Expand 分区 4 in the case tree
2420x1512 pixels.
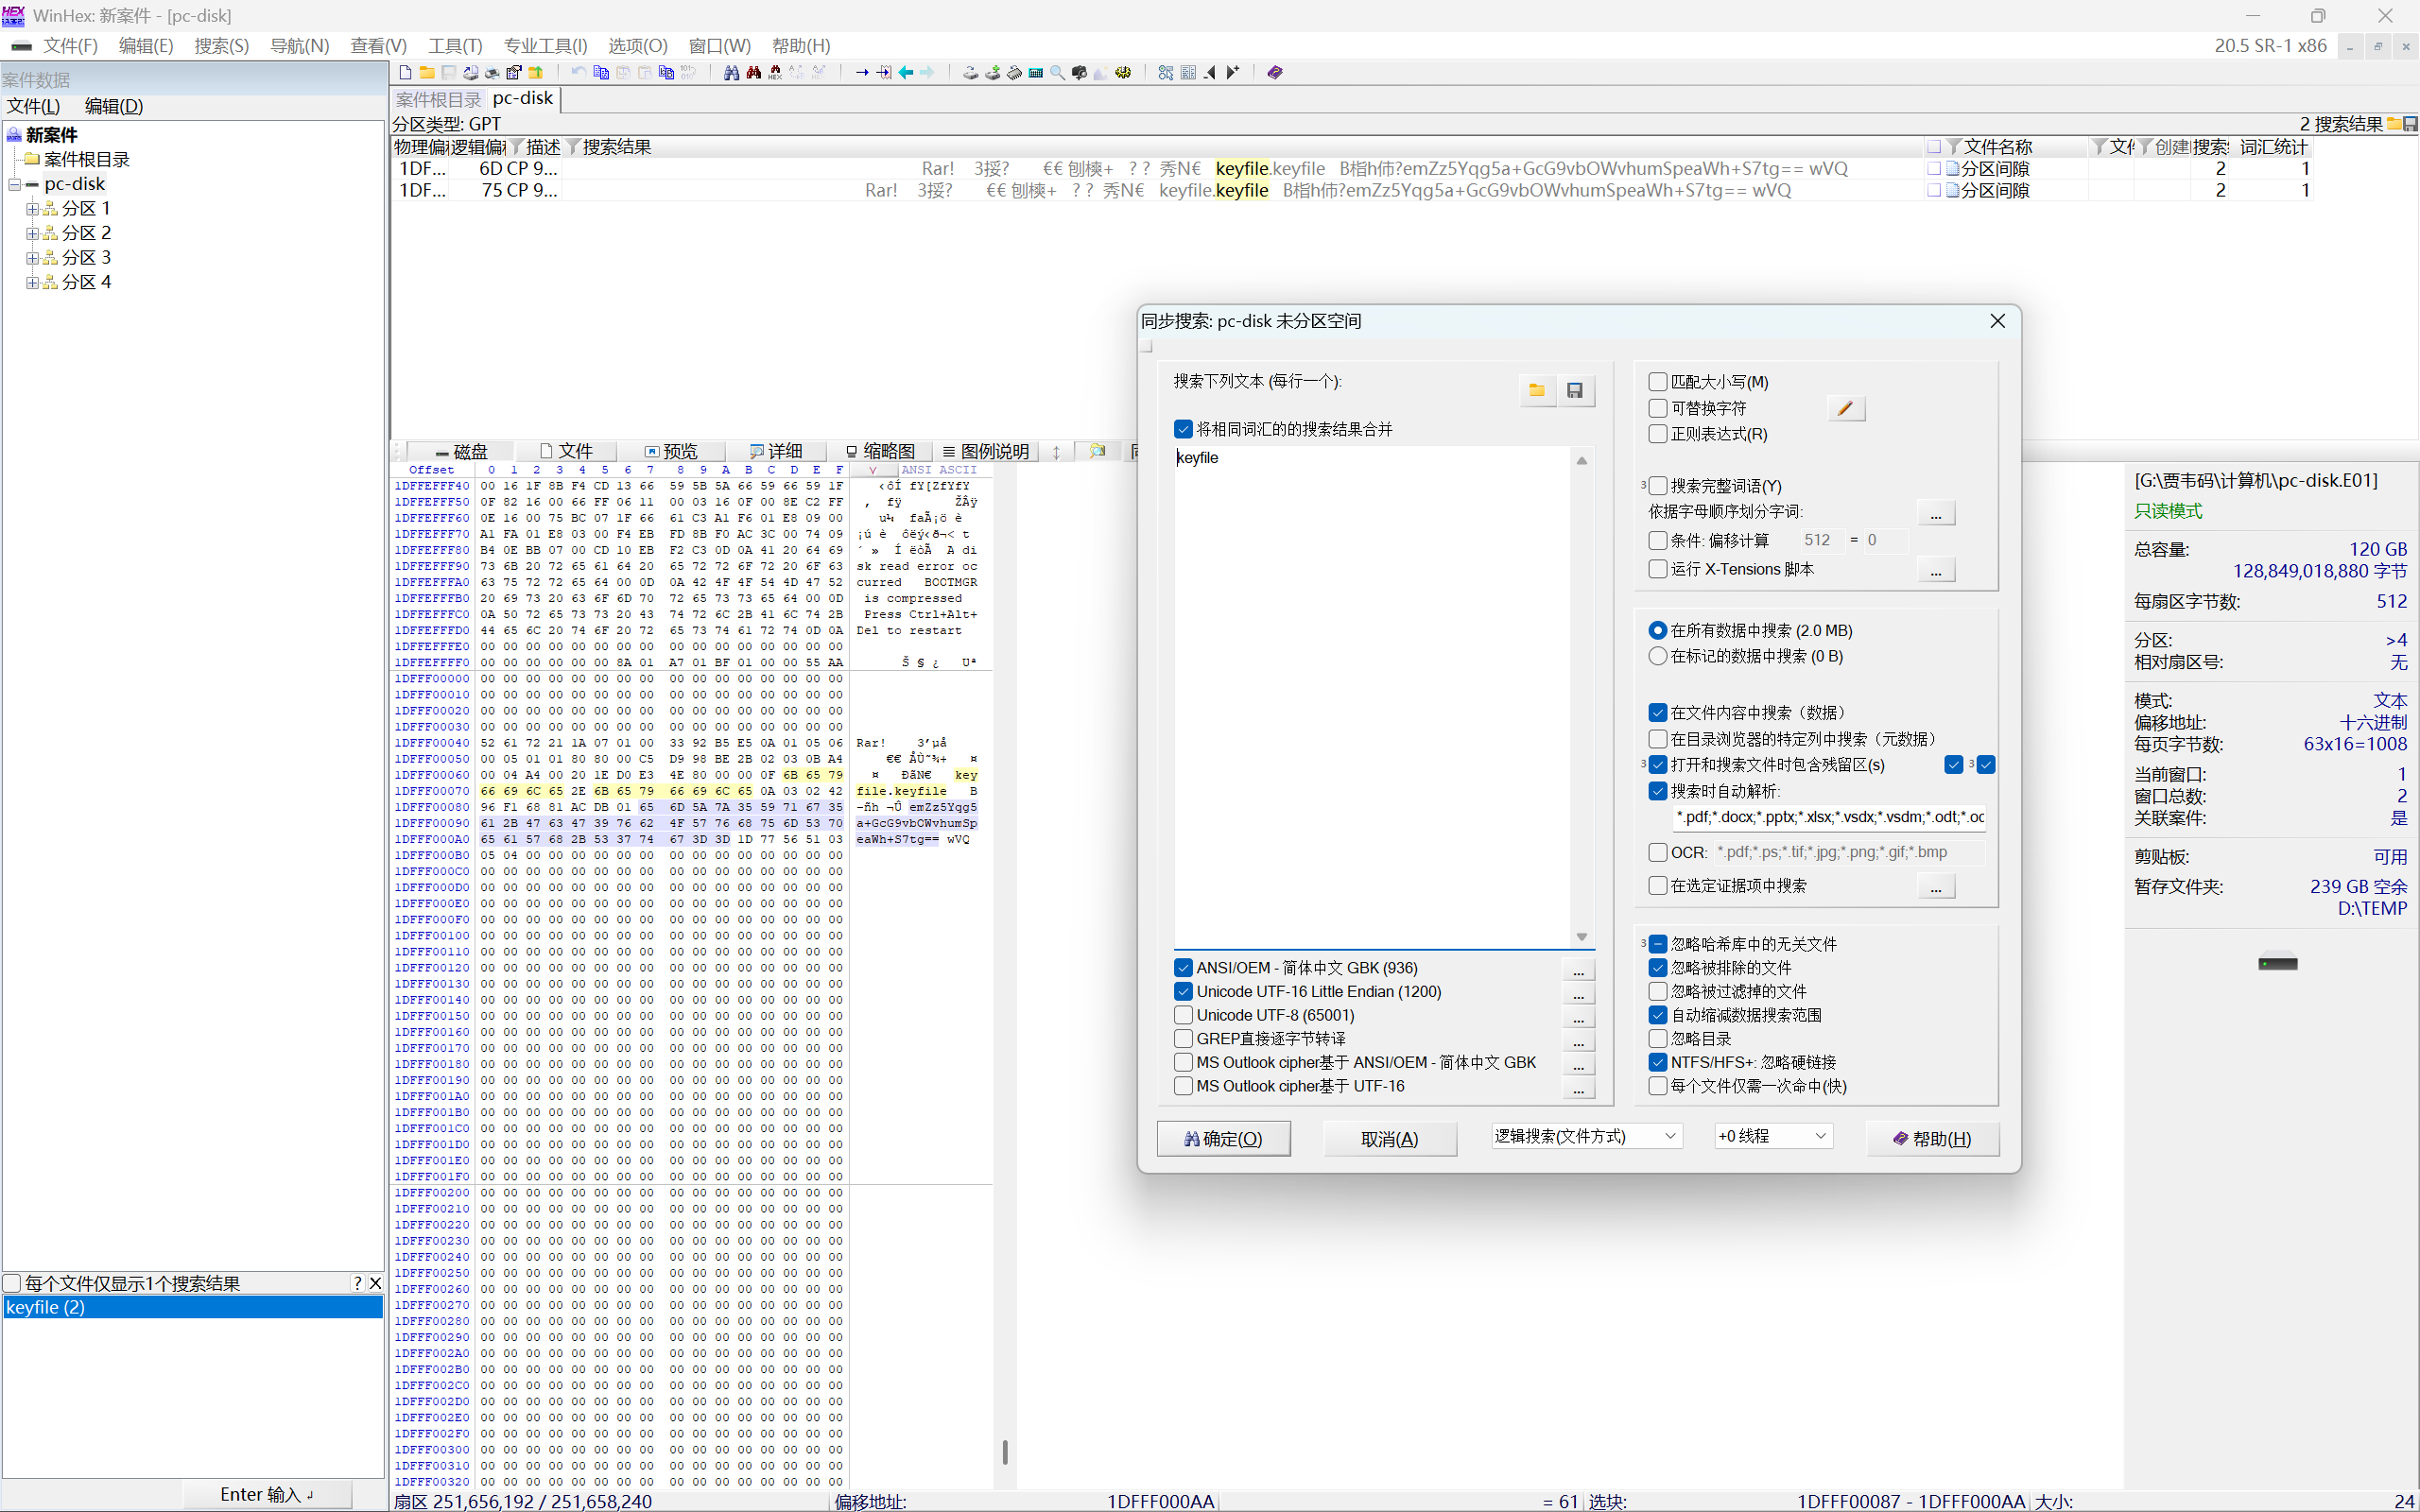click(32, 282)
